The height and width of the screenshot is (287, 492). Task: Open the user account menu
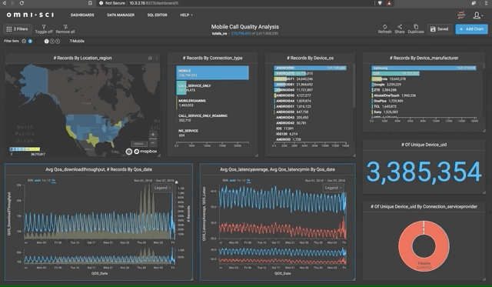[x=478, y=15]
